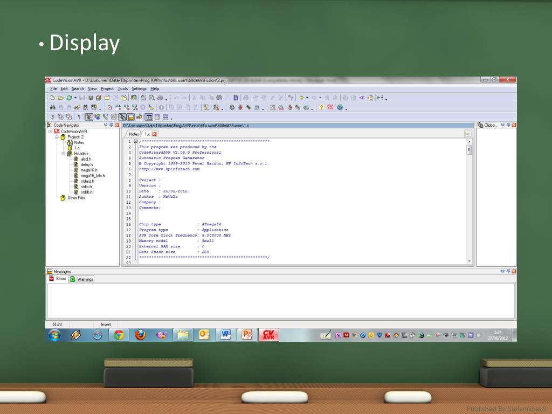Click the Open File folder icon
Viewport: 552px width, 414px height.
point(60,98)
